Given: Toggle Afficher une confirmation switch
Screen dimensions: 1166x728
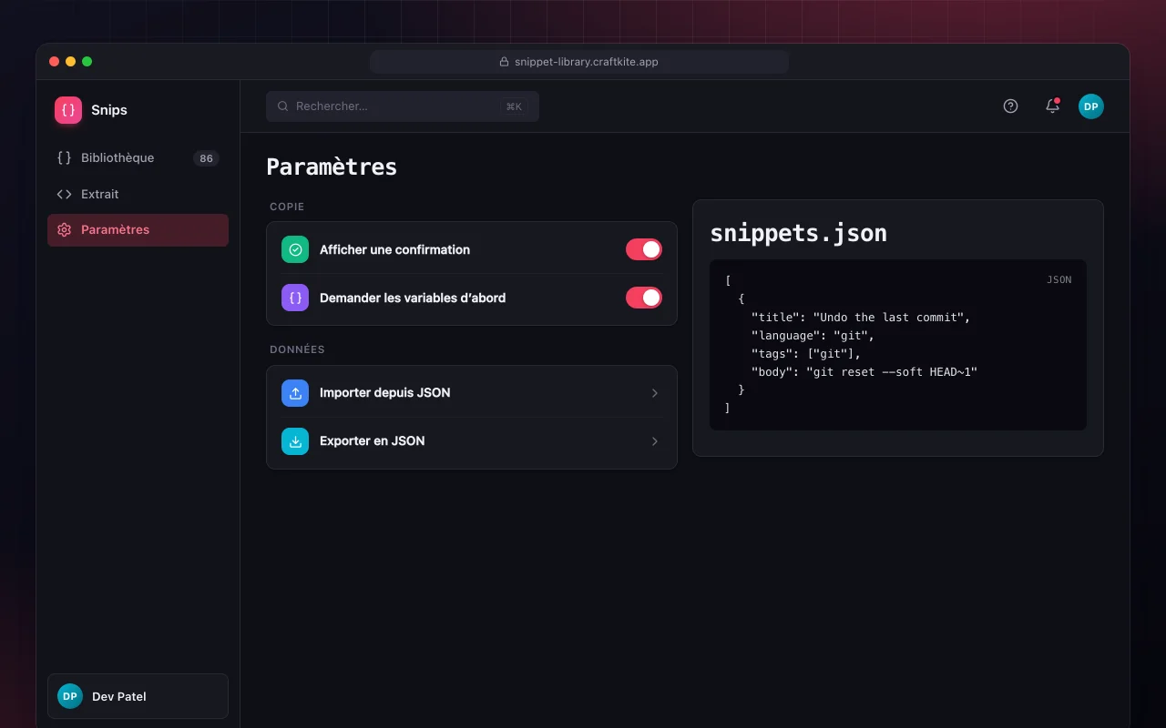Looking at the screenshot, I should coord(644,249).
